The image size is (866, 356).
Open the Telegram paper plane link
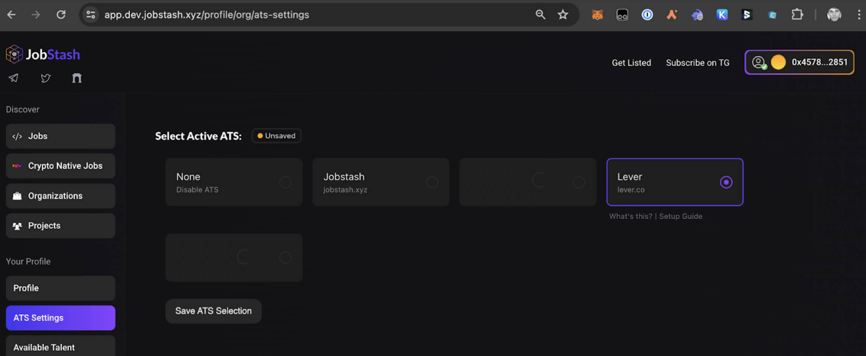[14, 78]
